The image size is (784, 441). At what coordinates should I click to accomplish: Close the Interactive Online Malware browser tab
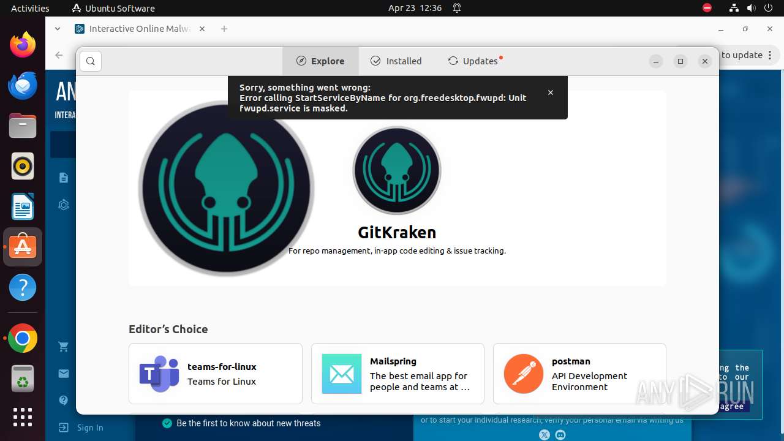(x=202, y=29)
